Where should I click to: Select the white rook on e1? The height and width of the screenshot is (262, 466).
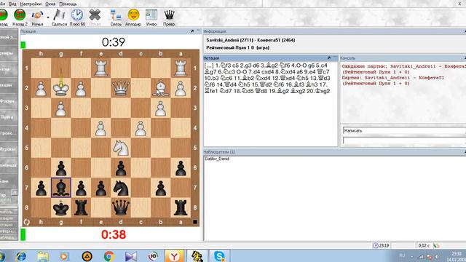coord(100,68)
